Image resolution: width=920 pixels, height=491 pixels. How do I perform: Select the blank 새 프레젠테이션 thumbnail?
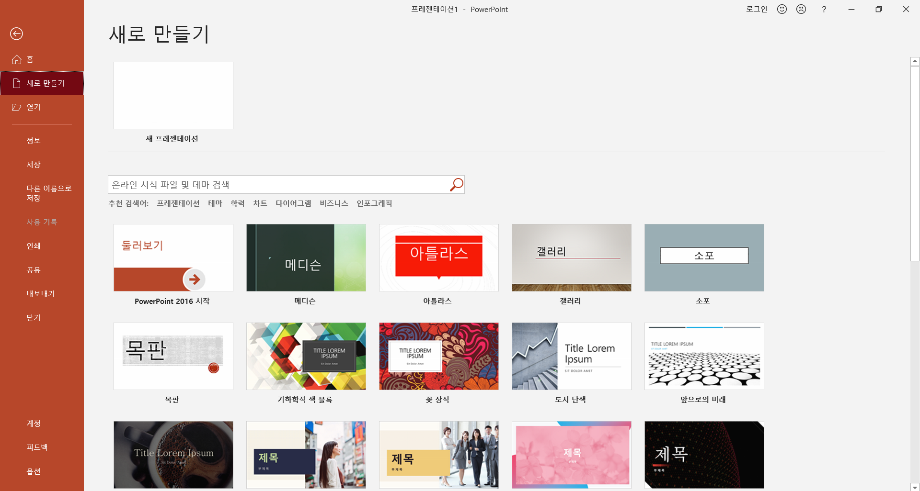173,95
